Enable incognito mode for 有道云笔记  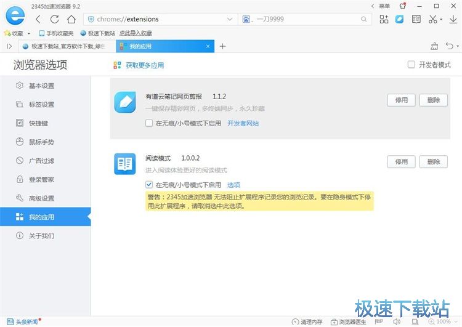(149, 123)
